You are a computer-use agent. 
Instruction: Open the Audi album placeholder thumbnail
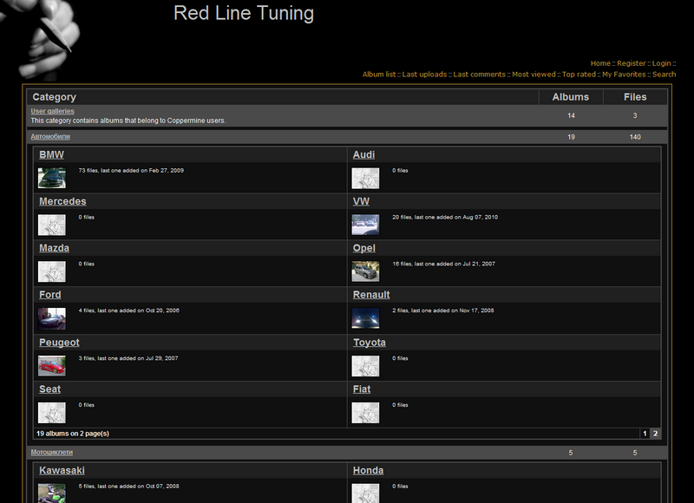pyautogui.click(x=365, y=178)
